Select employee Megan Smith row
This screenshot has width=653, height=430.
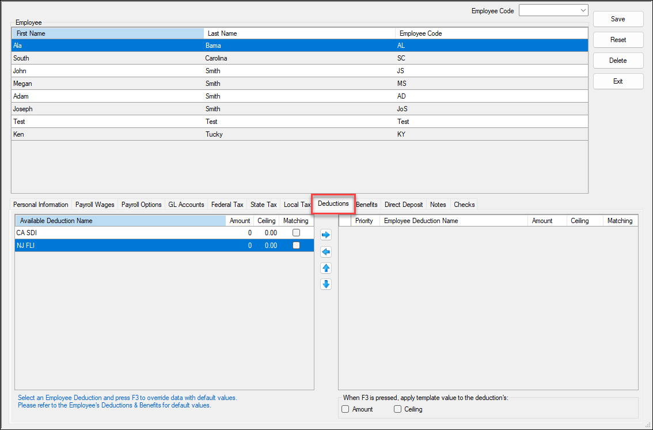(x=299, y=84)
